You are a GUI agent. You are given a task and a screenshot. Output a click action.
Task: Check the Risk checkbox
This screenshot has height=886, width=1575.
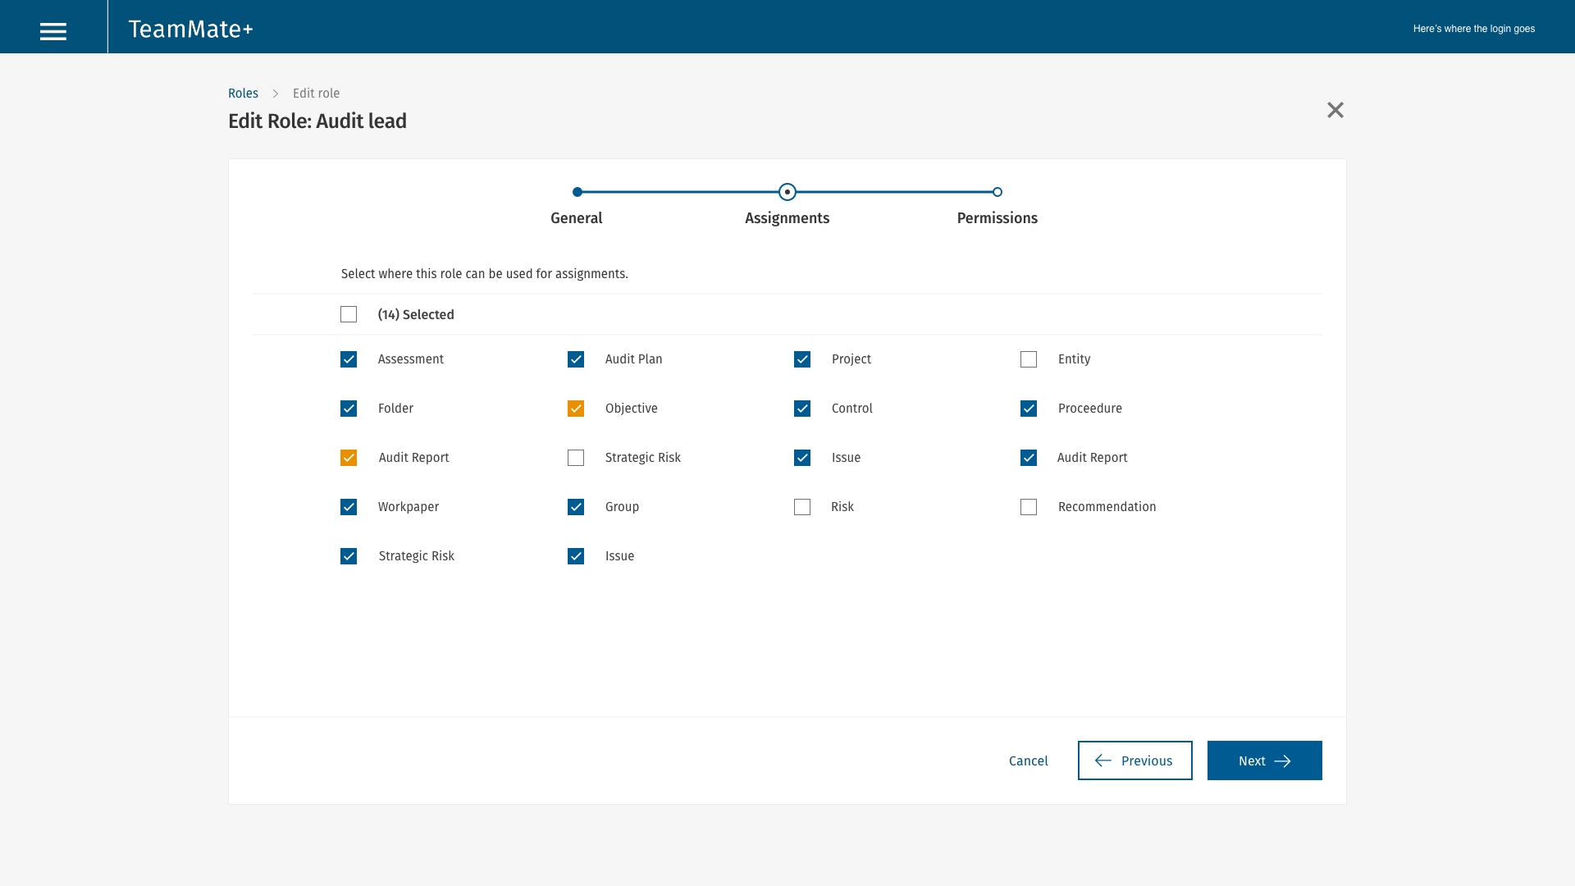[x=802, y=507]
